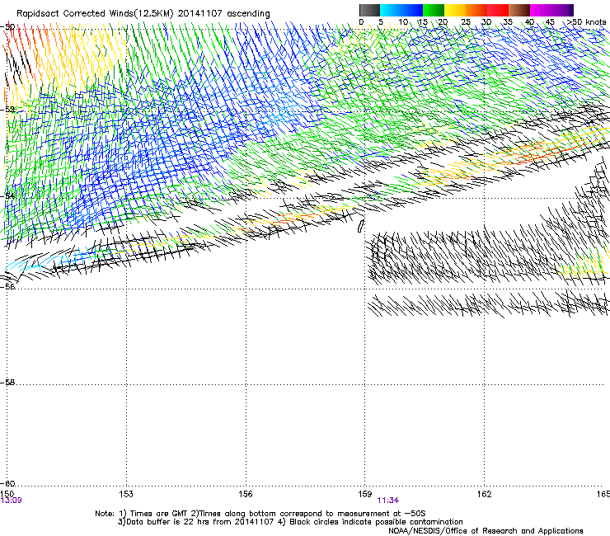Select the brown 35-40 knots legend color

[519, 10]
